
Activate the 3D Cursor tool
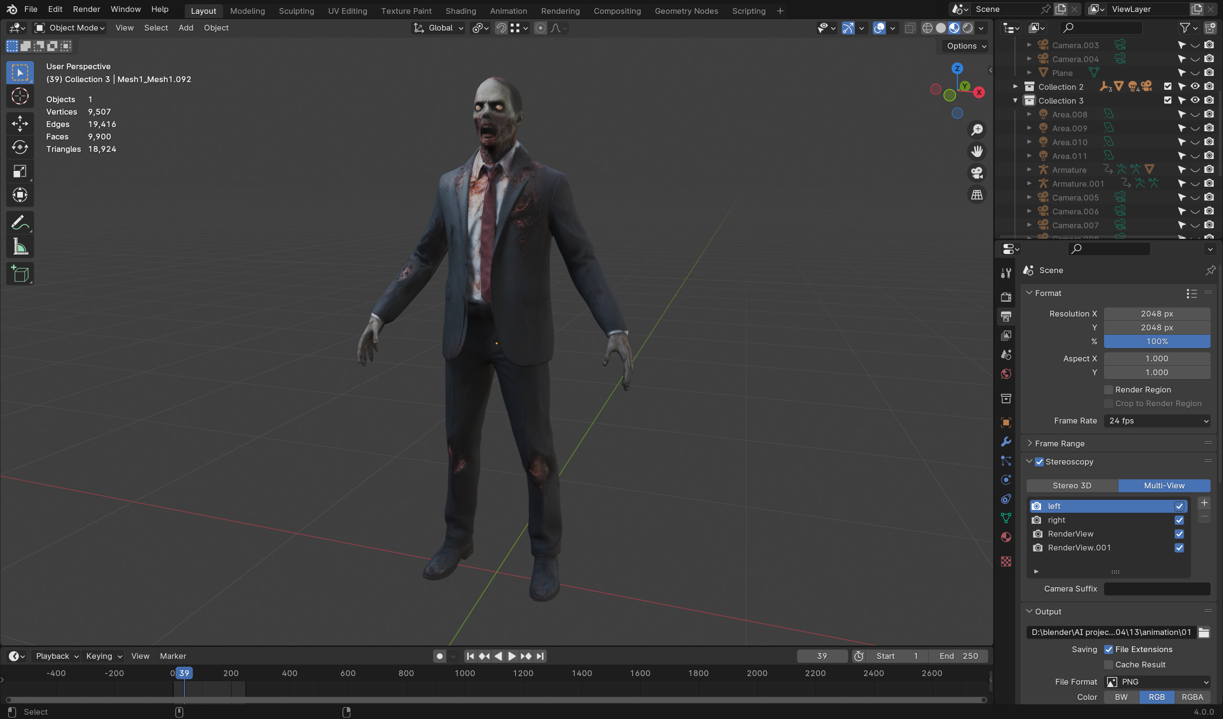20,96
